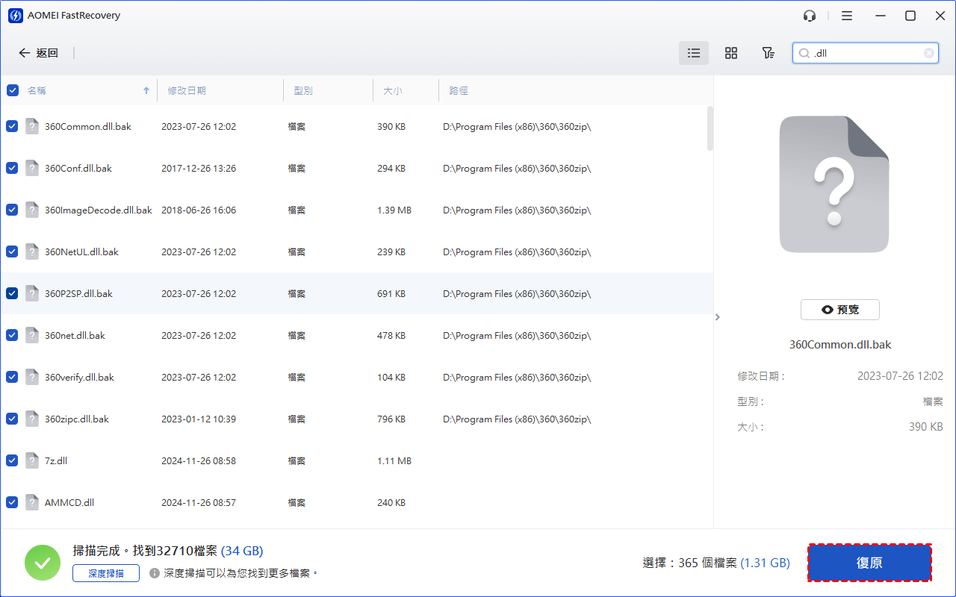Sort by the 路徑 column header

[459, 90]
